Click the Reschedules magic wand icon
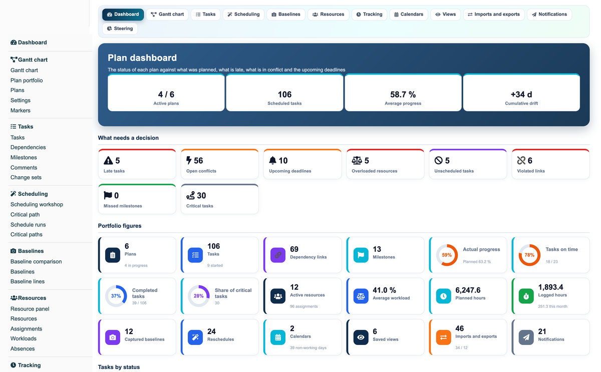 coord(195,337)
